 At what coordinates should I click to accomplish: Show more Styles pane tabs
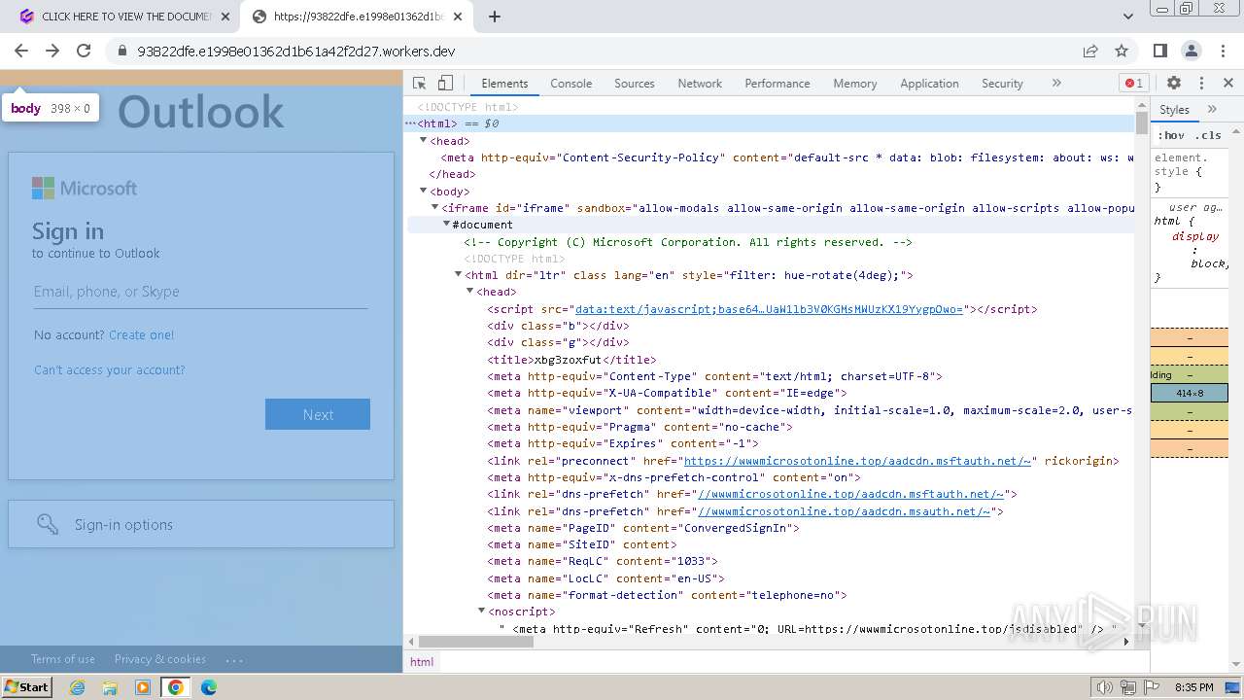coord(1212,109)
